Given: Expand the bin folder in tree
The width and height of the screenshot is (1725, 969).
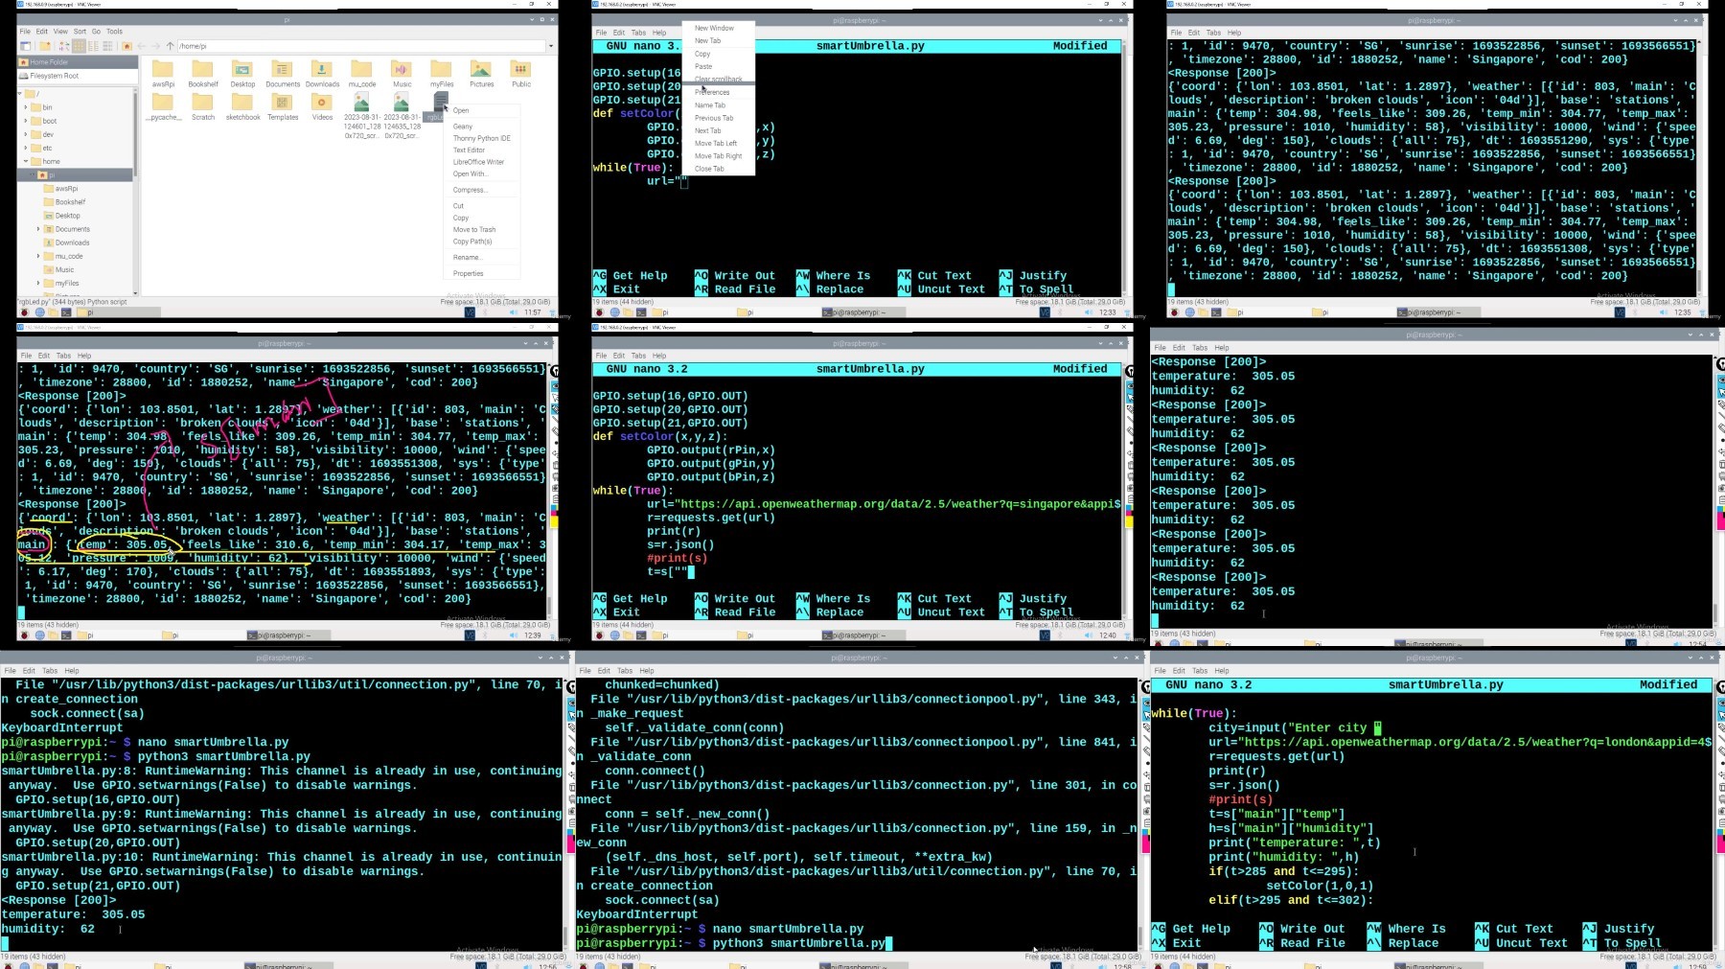Looking at the screenshot, I should click(x=26, y=107).
